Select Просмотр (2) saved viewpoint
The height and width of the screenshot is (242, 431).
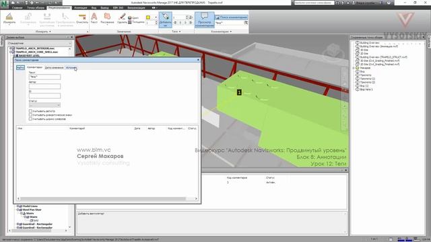click(368, 82)
